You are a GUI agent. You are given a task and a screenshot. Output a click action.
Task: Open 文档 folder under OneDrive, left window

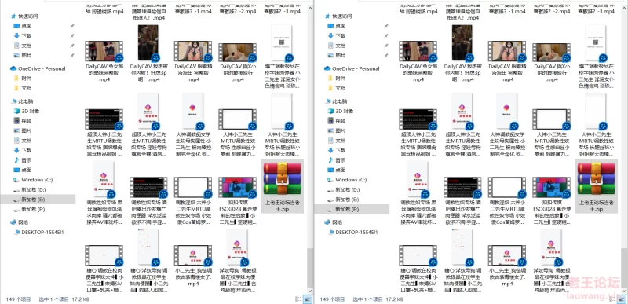(x=23, y=88)
